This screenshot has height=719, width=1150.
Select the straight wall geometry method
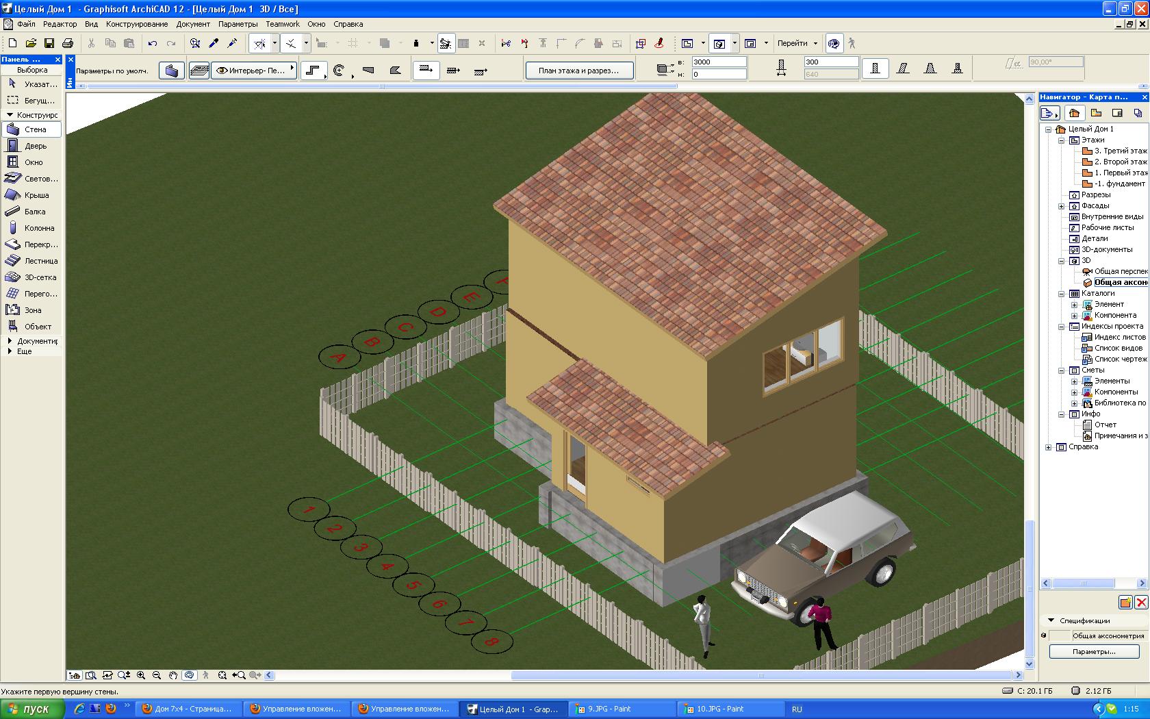click(313, 71)
